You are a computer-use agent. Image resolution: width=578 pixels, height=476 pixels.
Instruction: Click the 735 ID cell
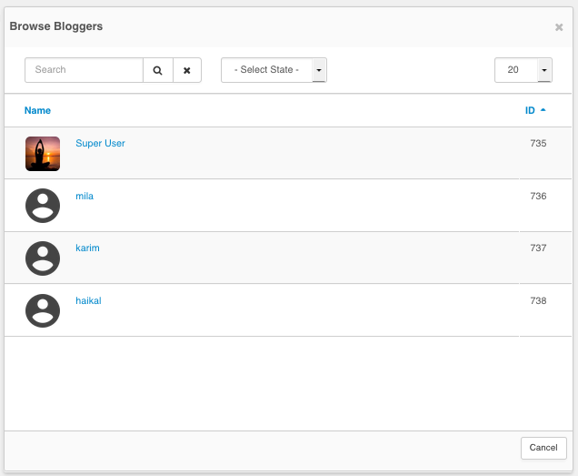538,143
